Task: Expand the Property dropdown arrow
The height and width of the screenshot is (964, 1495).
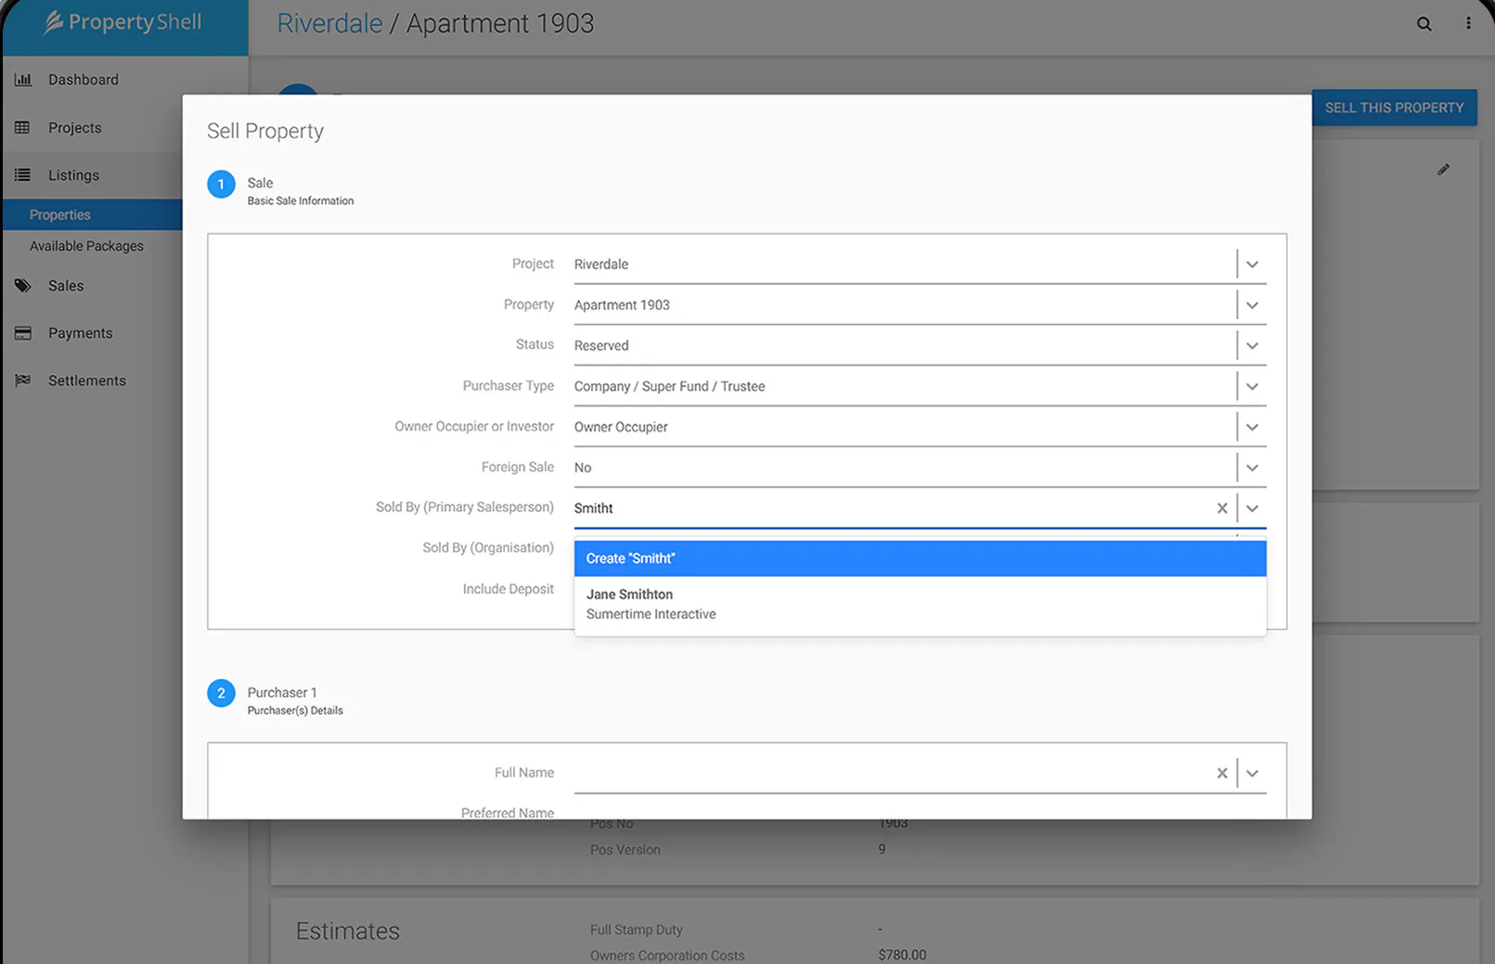Action: [1252, 305]
